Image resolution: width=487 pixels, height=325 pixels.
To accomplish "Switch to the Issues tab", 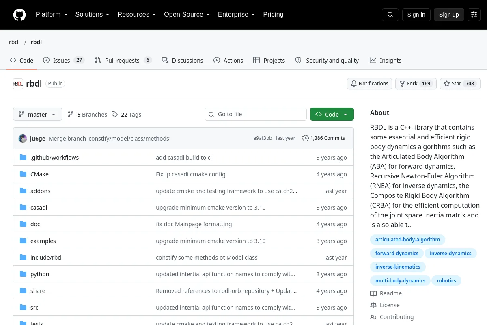I will point(64,61).
